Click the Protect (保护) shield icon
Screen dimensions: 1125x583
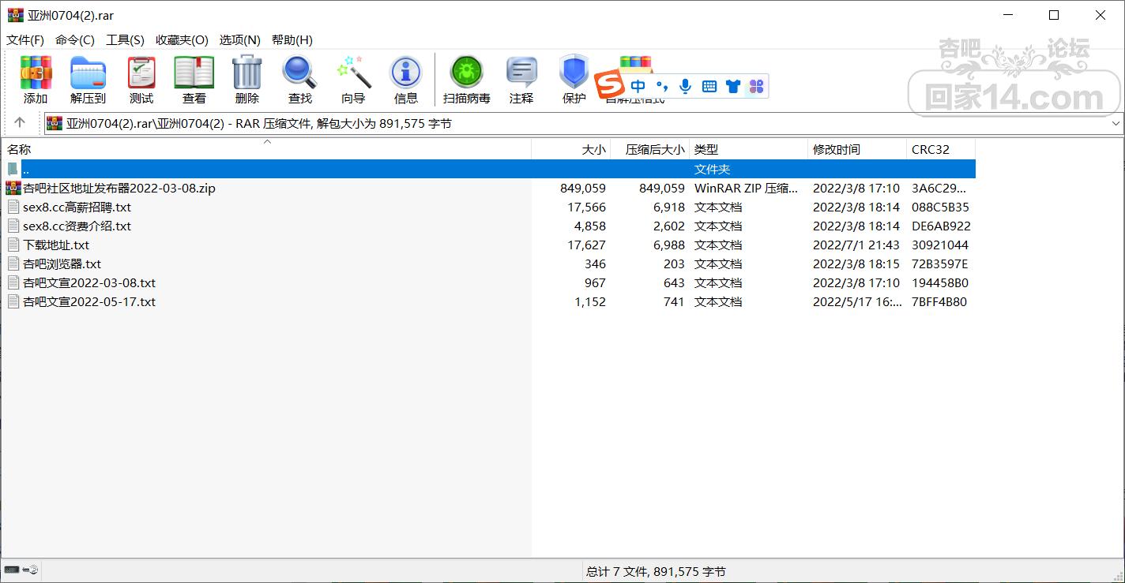point(574,79)
